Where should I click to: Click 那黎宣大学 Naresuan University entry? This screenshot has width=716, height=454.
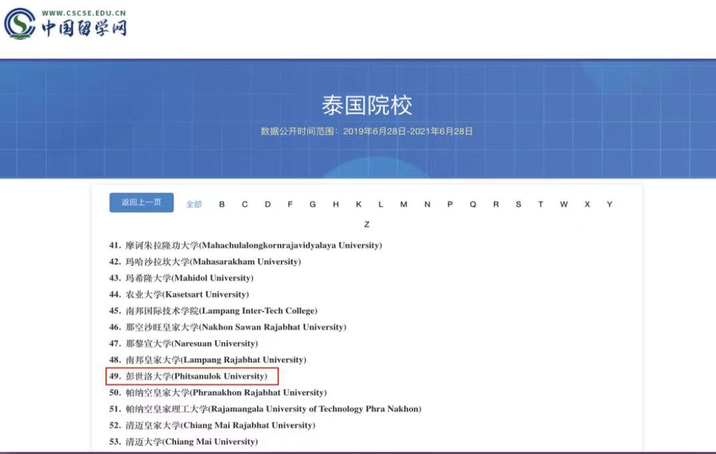pos(183,343)
